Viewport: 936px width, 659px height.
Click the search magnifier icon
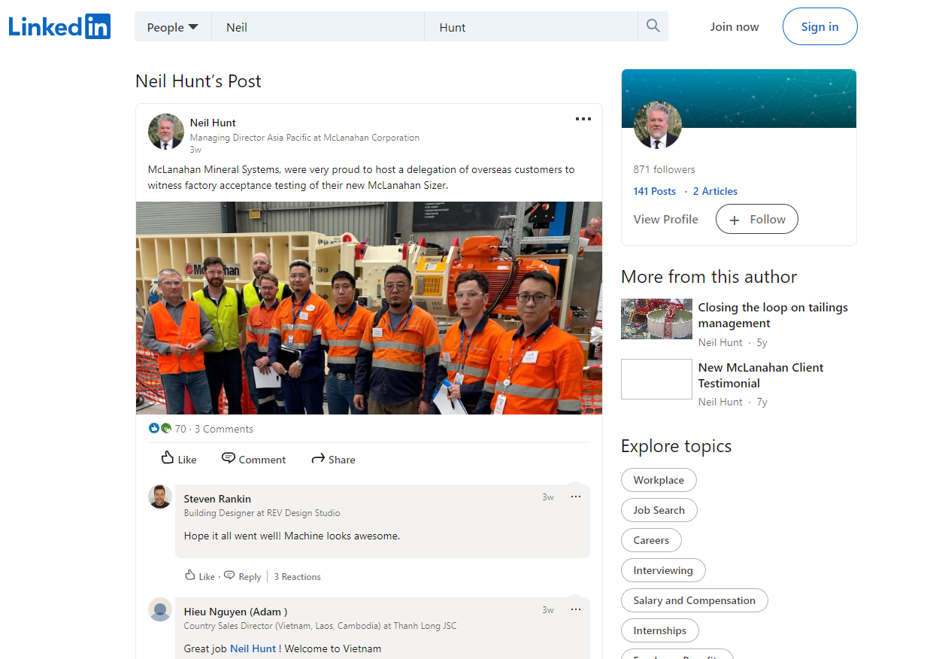click(x=653, y=26)
